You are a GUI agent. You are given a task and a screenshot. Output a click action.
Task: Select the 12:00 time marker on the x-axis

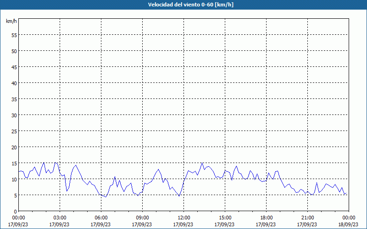coord(183,218)
